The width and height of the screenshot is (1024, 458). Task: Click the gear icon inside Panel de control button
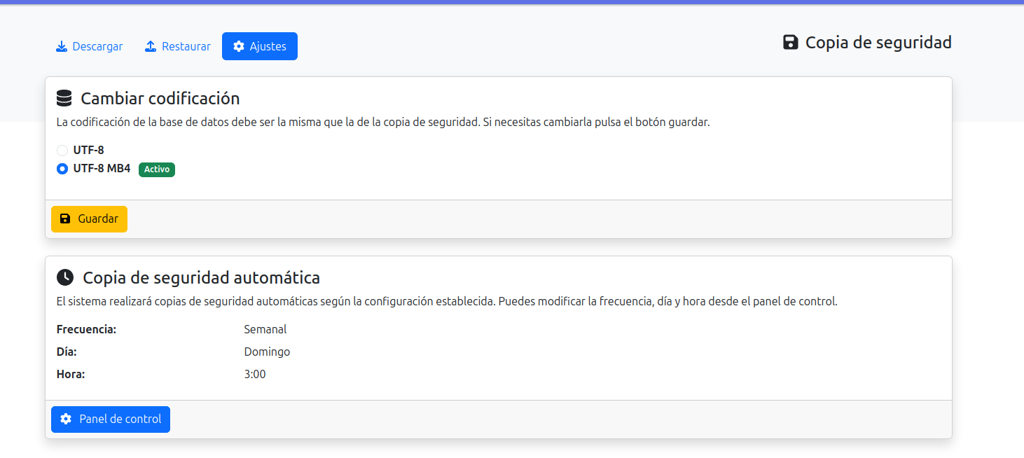coord(66,419)
